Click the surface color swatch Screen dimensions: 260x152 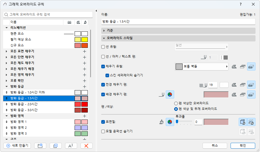(x=216, y=122)
